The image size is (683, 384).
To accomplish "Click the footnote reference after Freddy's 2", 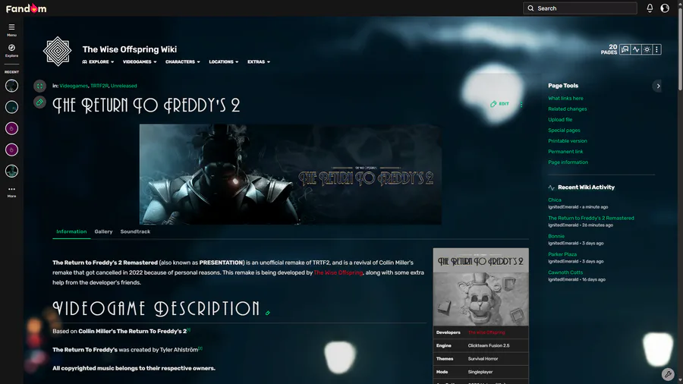I will point(189,329).
